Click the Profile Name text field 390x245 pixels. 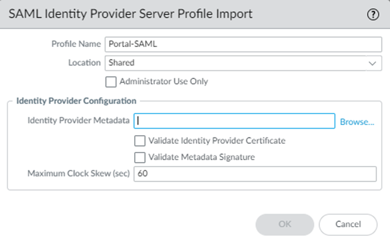click(x=243, y=44)
